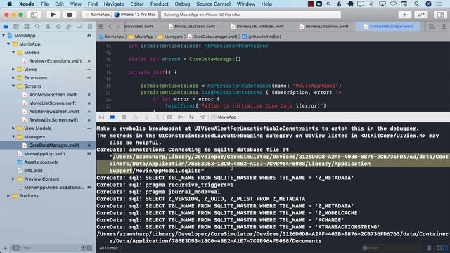Expand the Views group
The height and width of the screenshot is (253, 450).
click(x=13, y=70)
